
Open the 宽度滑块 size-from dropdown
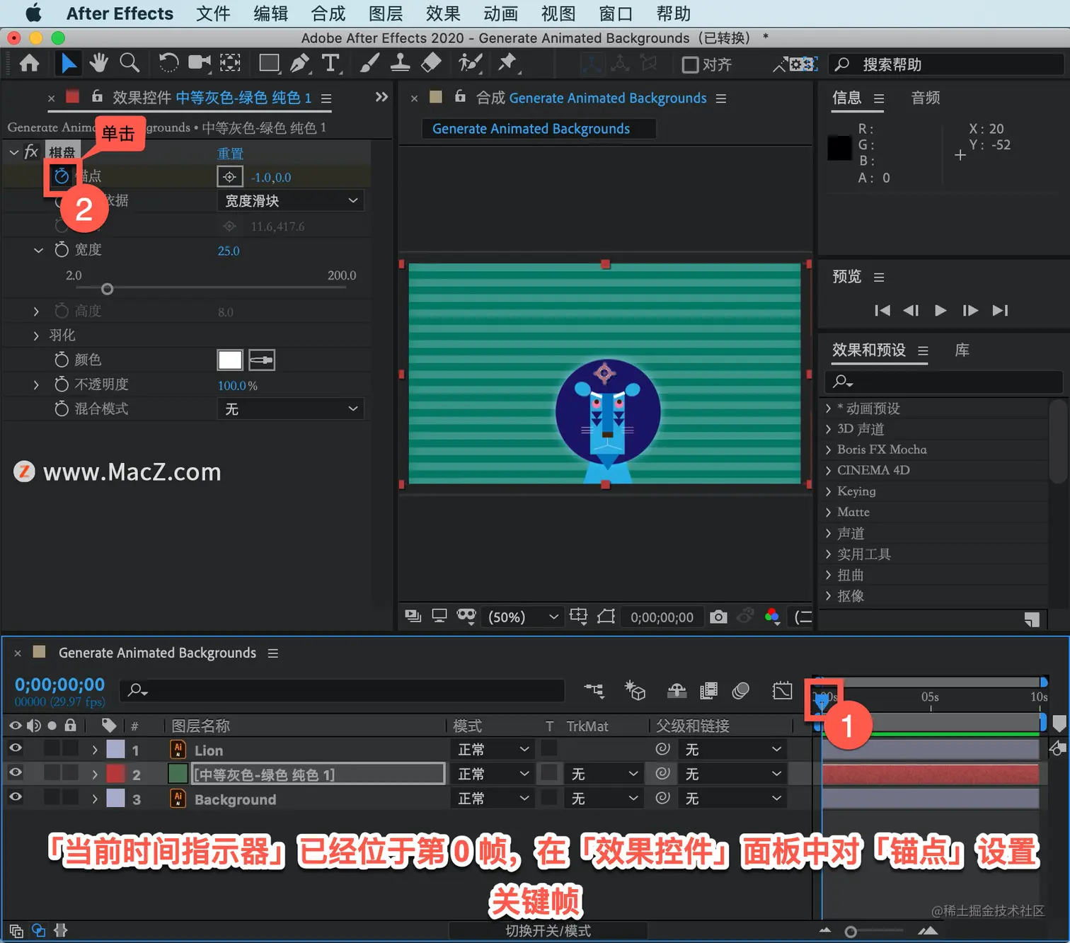pyautogui.click(x=290, y=201)
